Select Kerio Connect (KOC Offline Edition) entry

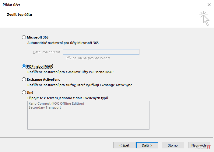click(x=56, y=103)
